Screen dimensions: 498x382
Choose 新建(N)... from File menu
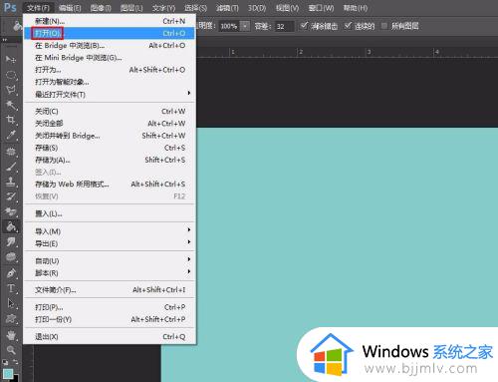[110, 21]
